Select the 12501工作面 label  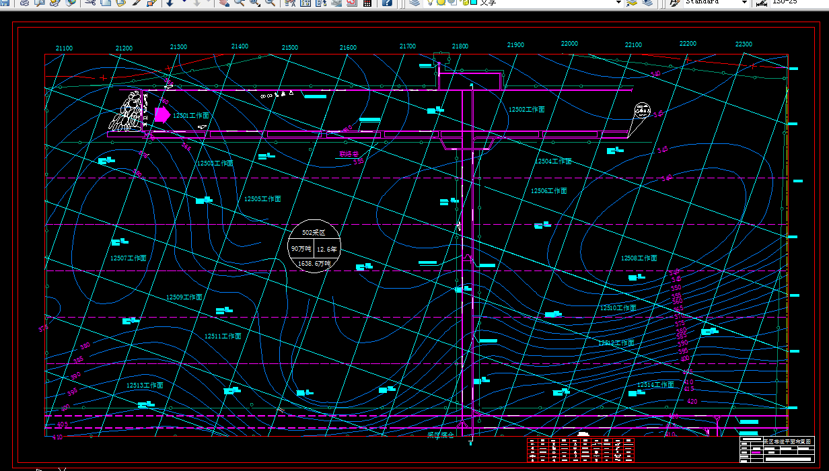191,116
